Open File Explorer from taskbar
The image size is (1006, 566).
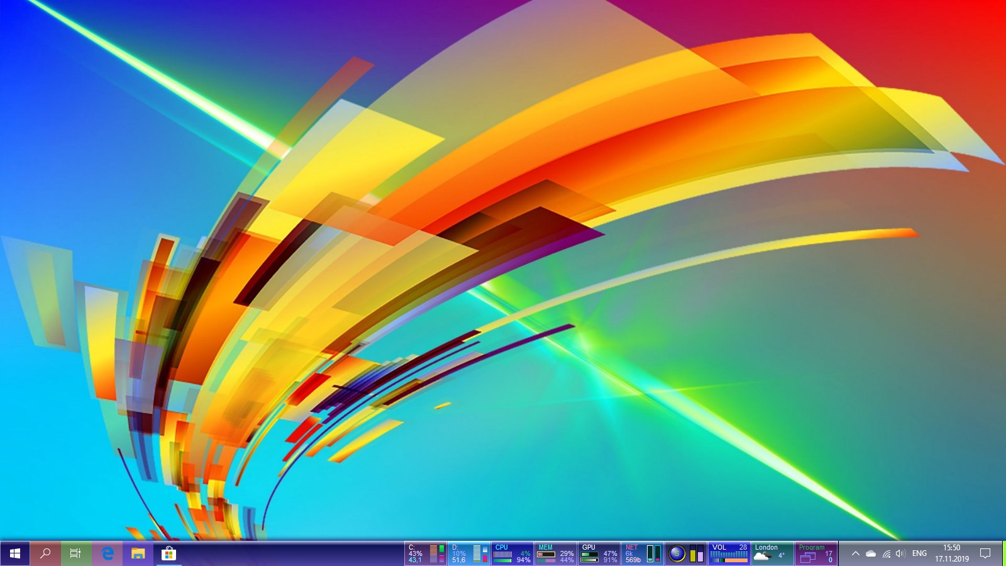click(x=138, y=553)
